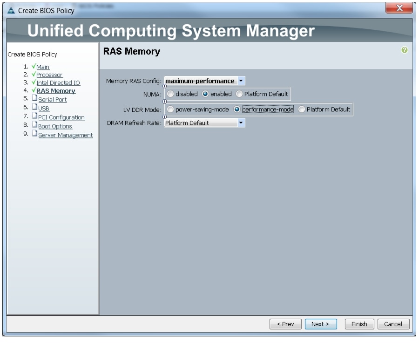Click the page icon beside USB step
Image resolution: width=419 pixels, height=349 pixels.
tap(34, 107)
